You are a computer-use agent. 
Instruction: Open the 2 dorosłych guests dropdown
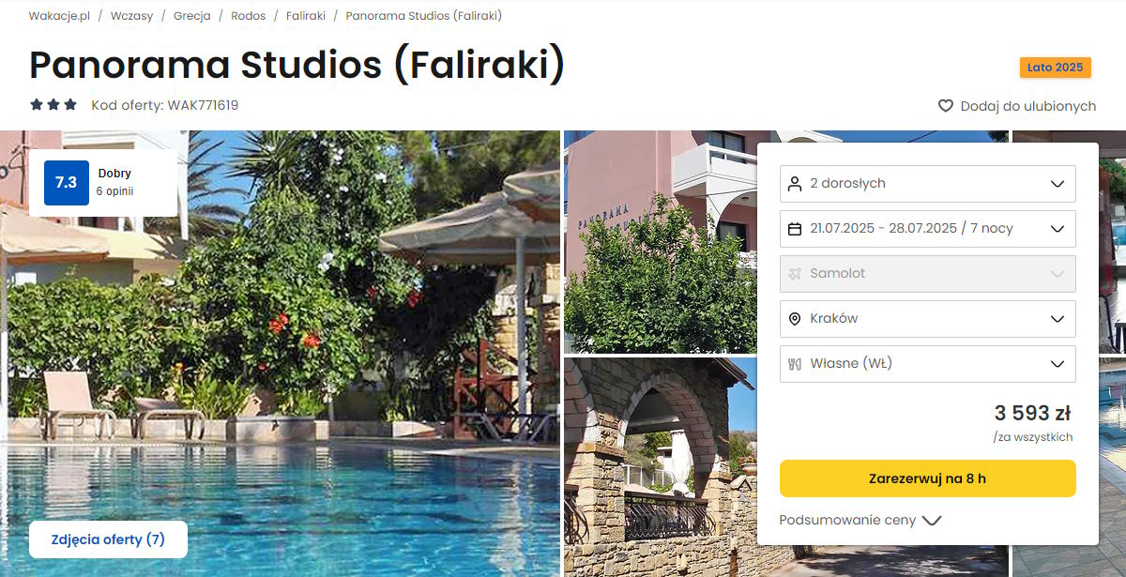(928, 184)
